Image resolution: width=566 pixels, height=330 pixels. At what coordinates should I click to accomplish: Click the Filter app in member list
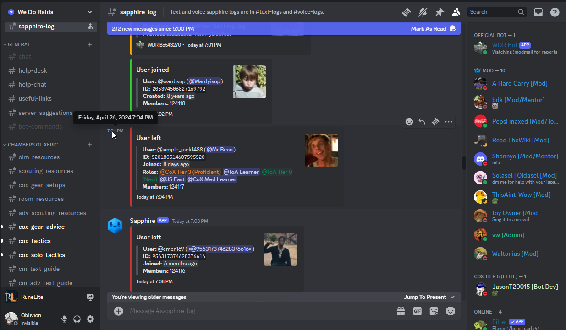pos(517,325)
